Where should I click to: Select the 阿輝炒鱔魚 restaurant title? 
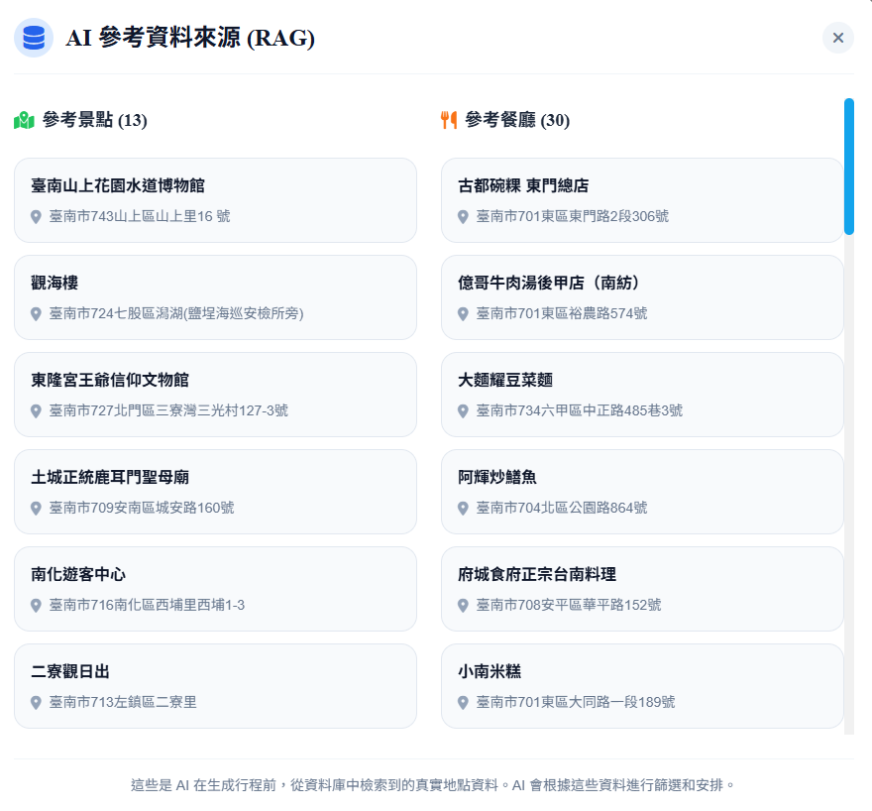497,477
